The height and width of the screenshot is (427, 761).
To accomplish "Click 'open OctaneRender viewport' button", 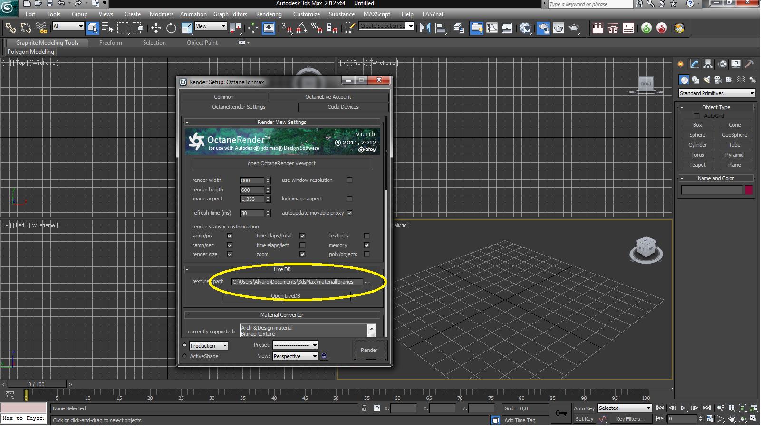I will click(282, 163).
